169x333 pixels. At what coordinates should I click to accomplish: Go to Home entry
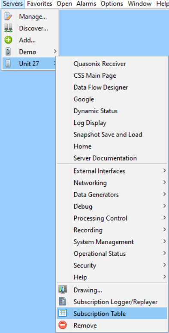(x=112, y=146)
